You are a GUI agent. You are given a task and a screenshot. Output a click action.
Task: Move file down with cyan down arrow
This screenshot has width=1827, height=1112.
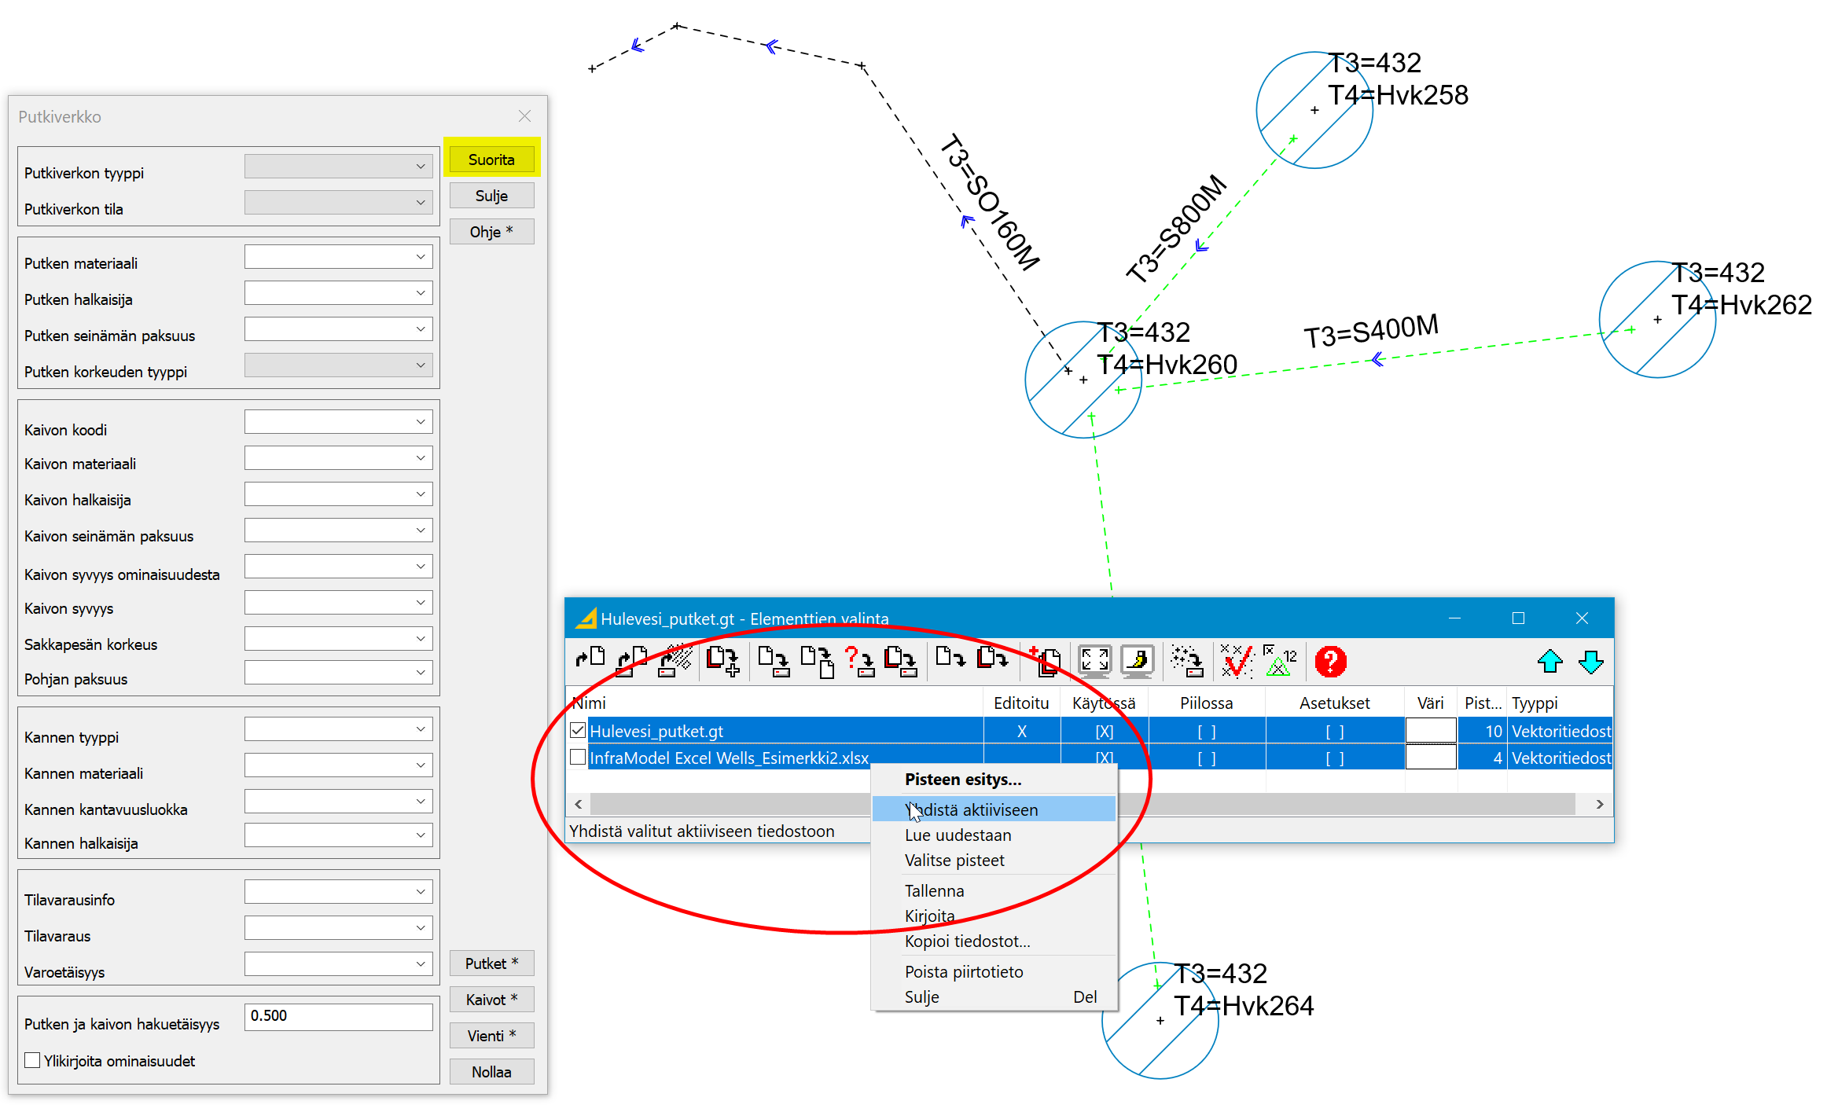point(1590,661)
